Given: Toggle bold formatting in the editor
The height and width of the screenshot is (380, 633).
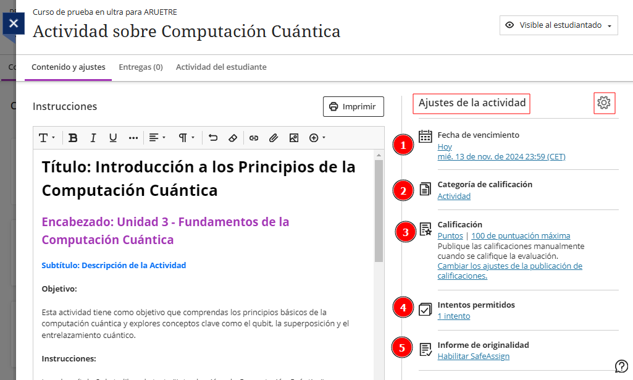Looking at the screenshot, I should 73,138.
